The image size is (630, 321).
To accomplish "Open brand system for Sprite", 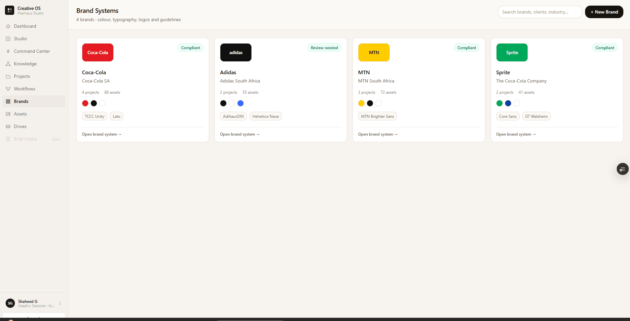I will 516,134.
